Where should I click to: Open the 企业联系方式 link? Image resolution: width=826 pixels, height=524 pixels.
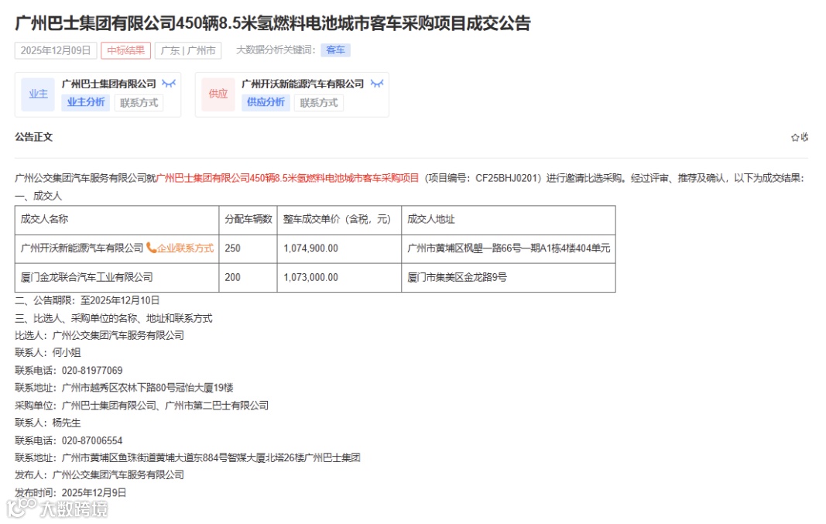click(185, 248)
